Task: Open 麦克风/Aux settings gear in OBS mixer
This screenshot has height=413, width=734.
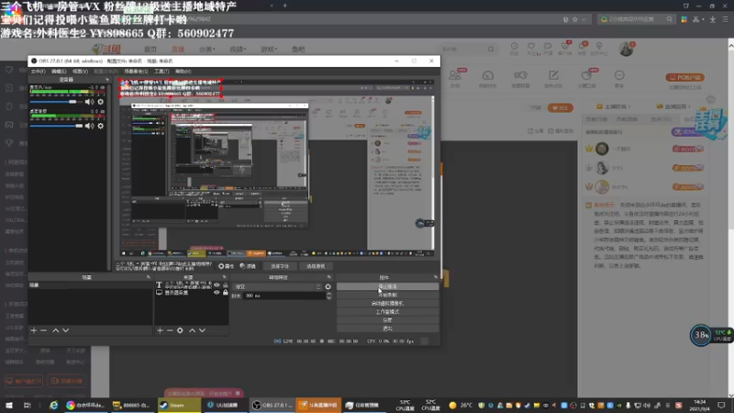Action: pyautogui.click(x=101, y=102)
